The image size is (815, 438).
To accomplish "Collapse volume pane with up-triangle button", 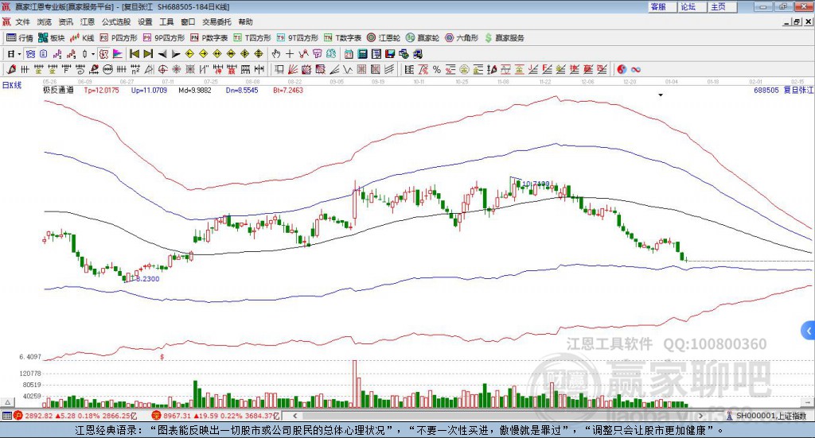I will click(7, 403).
